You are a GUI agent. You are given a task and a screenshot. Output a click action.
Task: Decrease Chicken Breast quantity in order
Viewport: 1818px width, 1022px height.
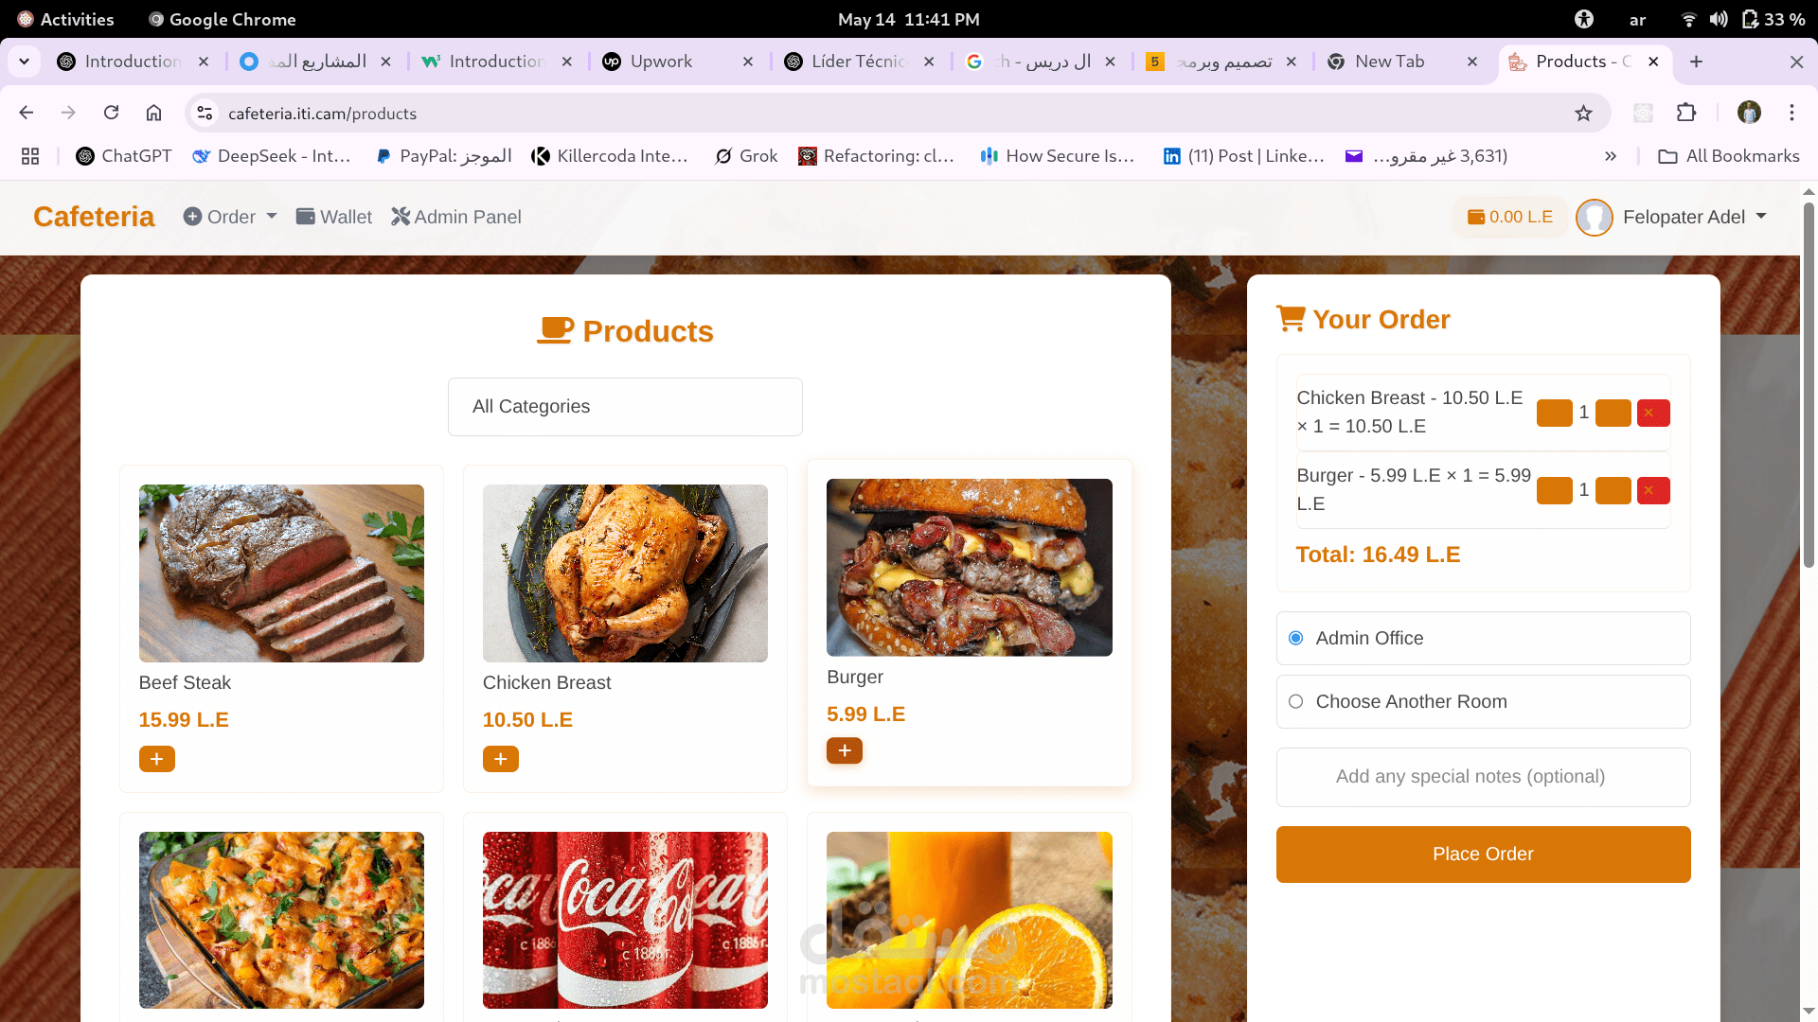tap(1554, 414)
